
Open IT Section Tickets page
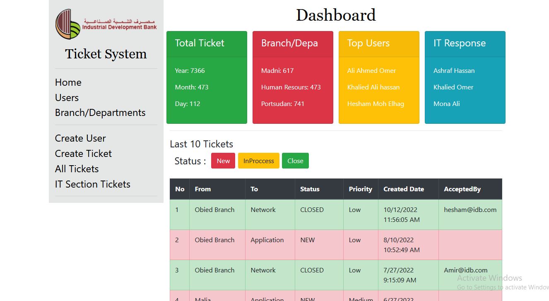92,184
